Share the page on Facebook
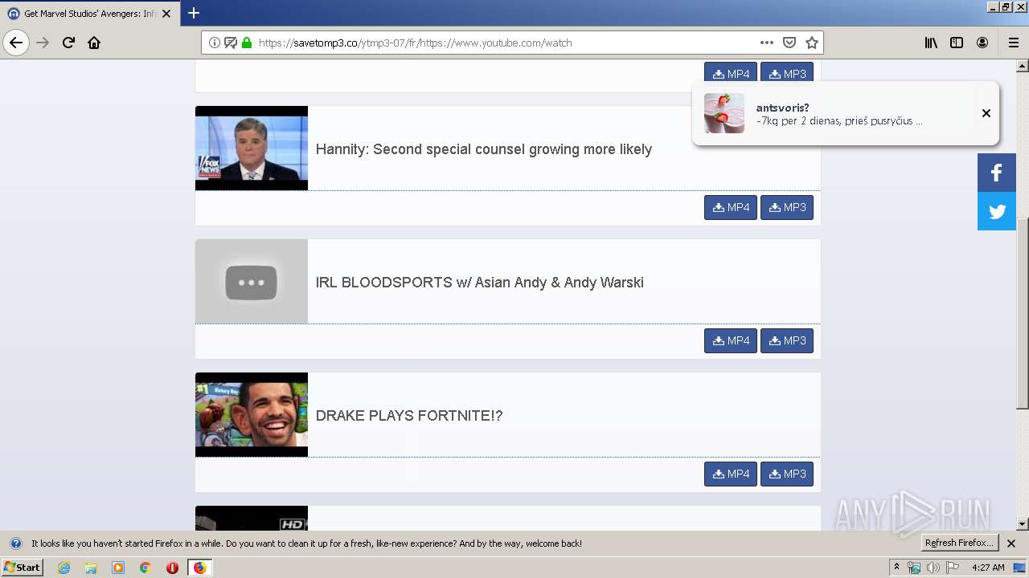The width and height of the screenshot is (1029, 578). click(x=997, y=173)
